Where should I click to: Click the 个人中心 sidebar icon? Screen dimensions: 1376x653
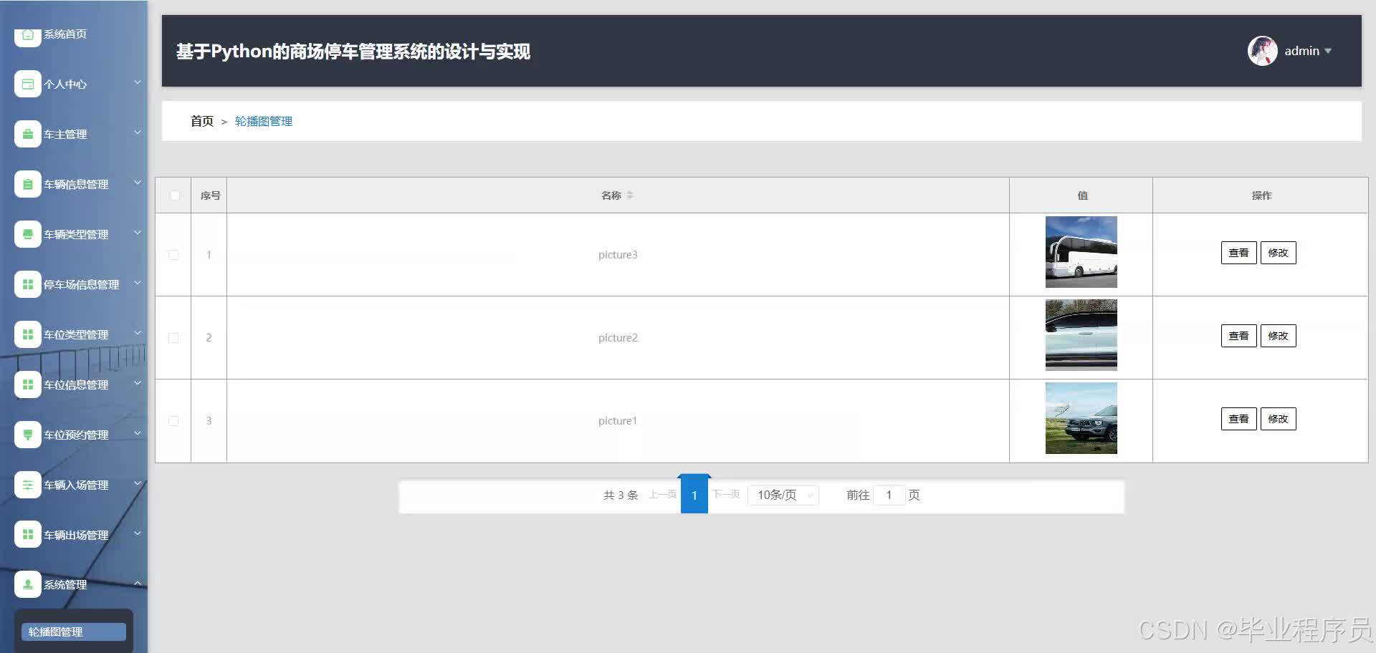[28, 84]
